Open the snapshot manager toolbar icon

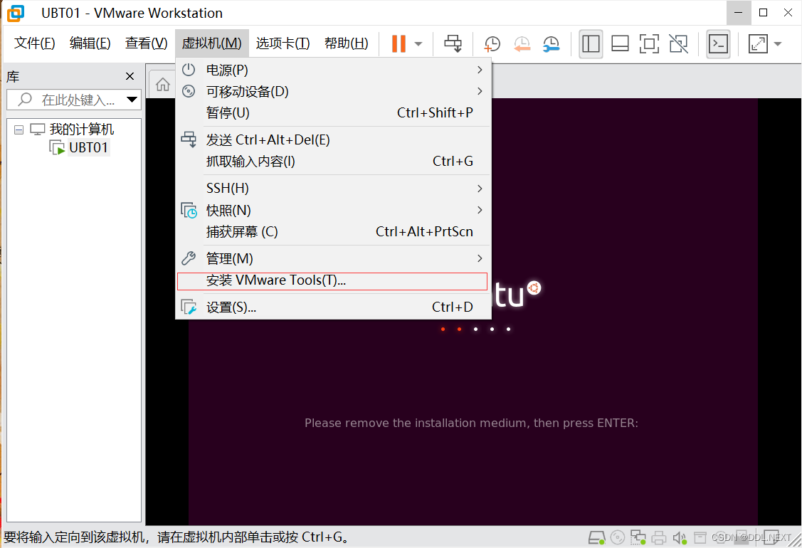click(x=551, y=44)
